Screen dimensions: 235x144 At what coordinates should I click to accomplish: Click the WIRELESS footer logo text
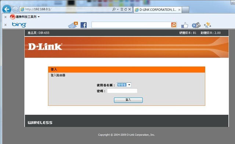click(40, 123)
